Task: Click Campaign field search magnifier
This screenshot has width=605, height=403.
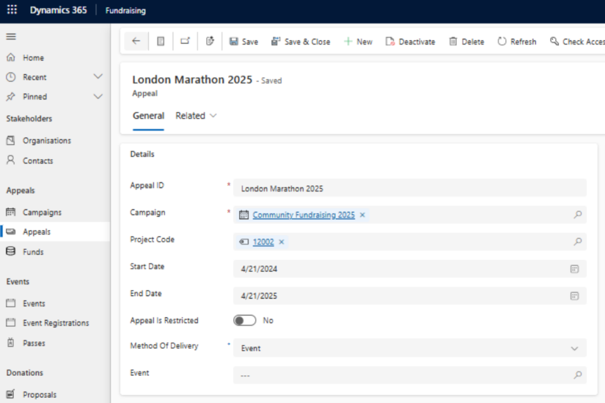Action: pyautogui.click(x=577, y=215)
